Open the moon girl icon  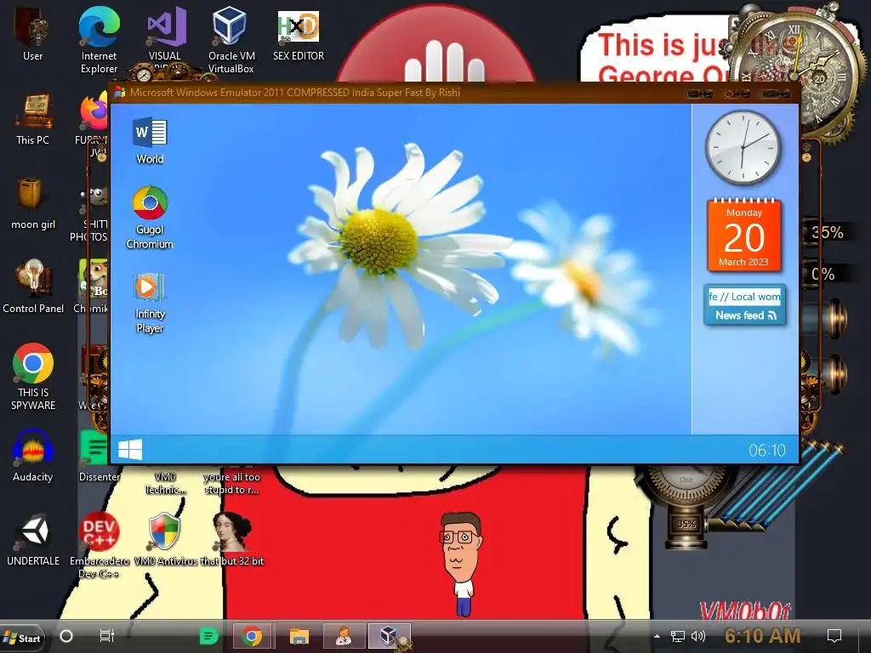(x=33, y=204)
